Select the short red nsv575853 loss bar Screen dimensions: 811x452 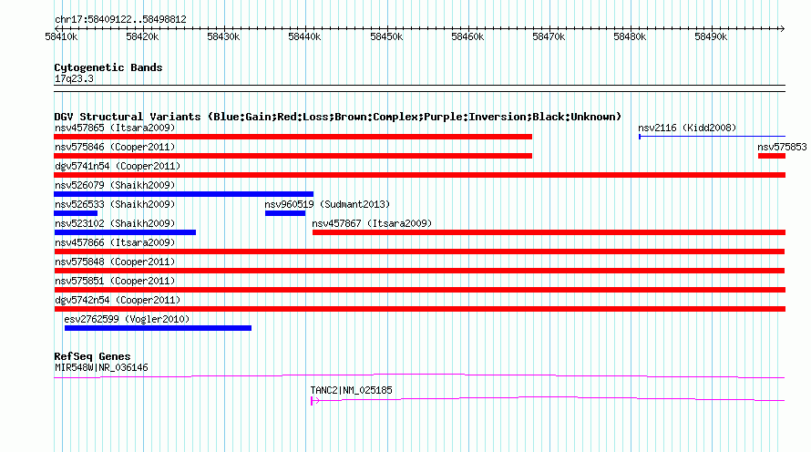pos(772,156)
